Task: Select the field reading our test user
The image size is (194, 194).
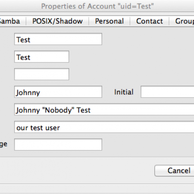Action: (x=104, y=127)
